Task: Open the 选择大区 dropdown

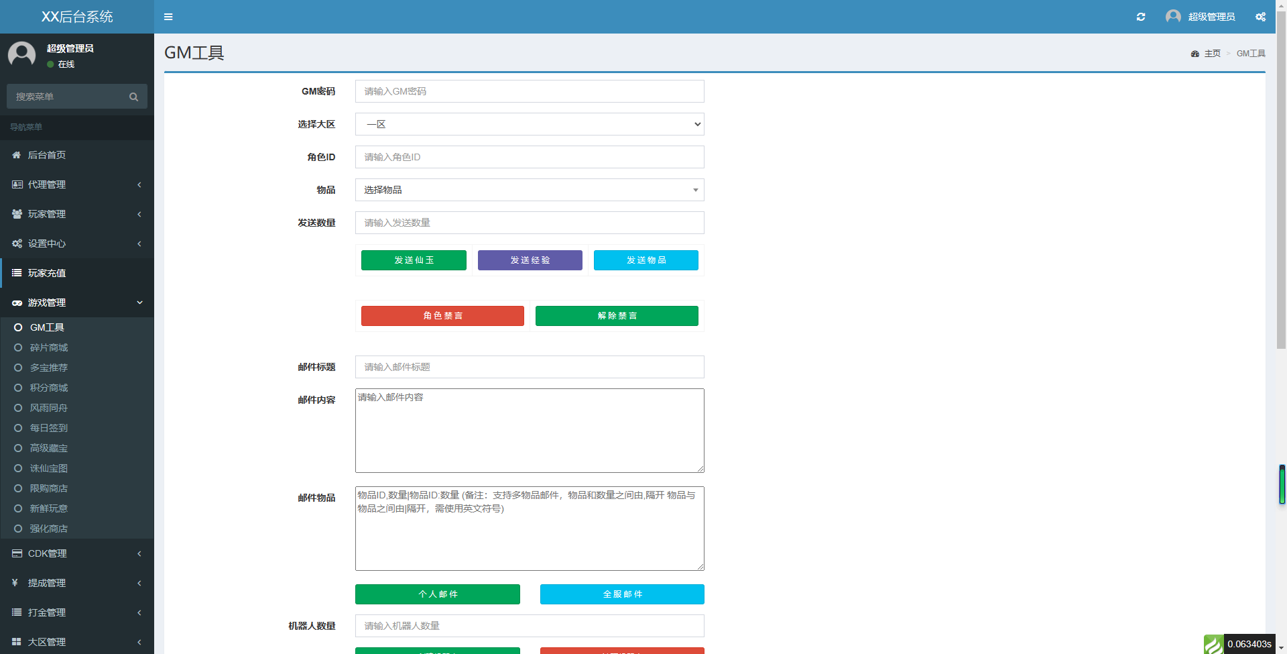Action: [x=530, y=124]
